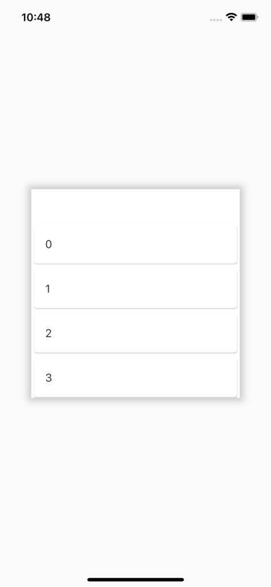Viewport: 271px width, 587px height.
Task: Click the digit 2 text label
Action: pyautogui.click(x=48, y=334)
